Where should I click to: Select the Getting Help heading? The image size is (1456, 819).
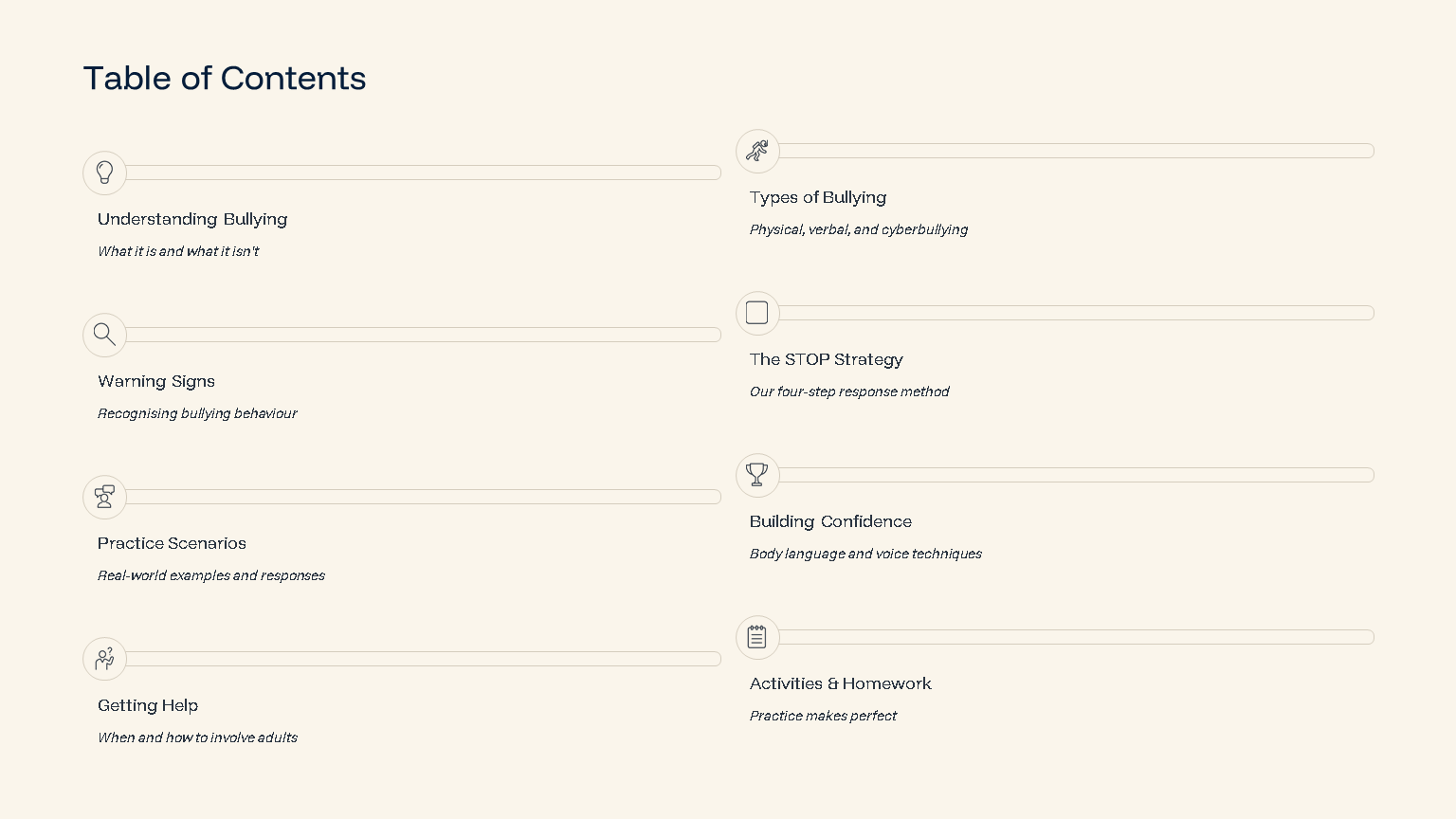coord(148,705)
